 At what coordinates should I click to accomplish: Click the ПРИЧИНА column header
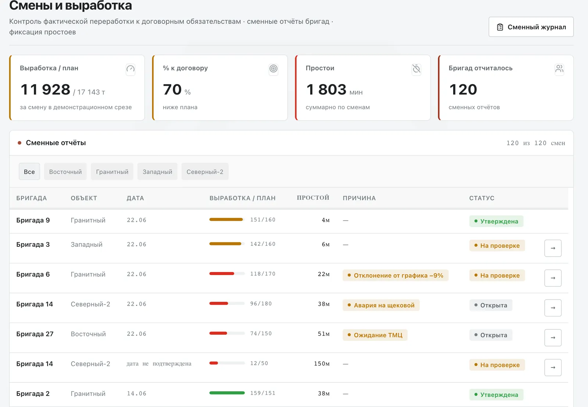(x=359, y=198)
